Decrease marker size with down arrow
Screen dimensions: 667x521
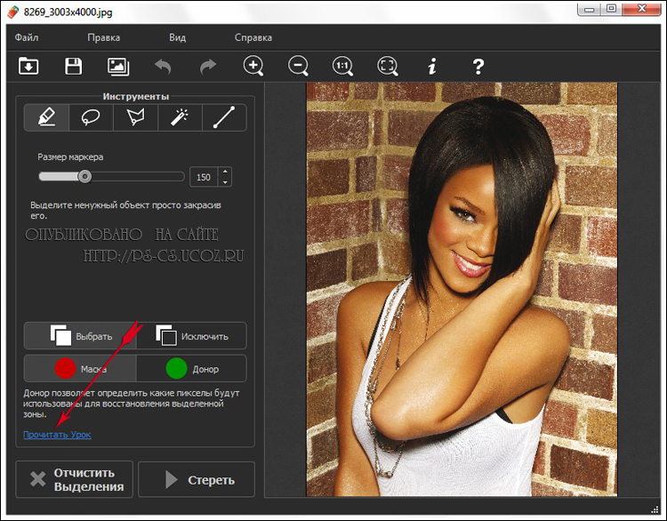[x=225, y=182]
